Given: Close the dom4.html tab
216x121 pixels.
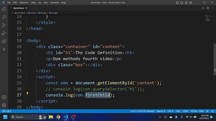Looking at the screenshot, I should (26, 8).
